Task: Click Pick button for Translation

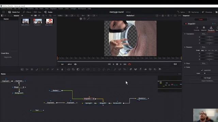Action: (204, 34)
